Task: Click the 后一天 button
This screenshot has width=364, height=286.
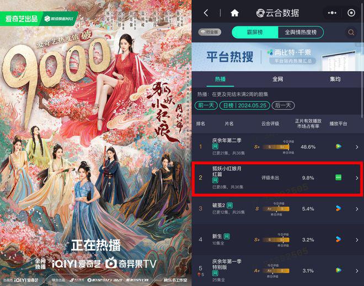Action: click(283, 105)
